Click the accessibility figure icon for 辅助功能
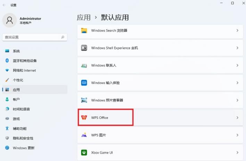Viewport: 246px width, 161px height. coord(7,128)
